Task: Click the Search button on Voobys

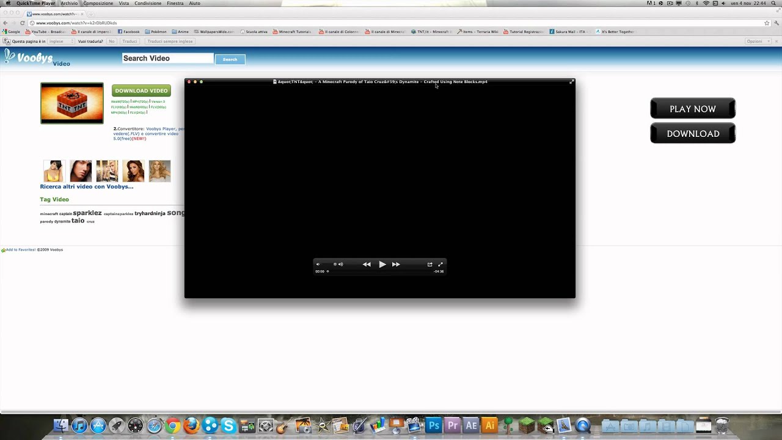Action: [x=230, y=59]
